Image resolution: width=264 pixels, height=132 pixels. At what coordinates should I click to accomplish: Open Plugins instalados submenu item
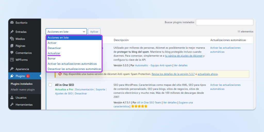(x=22, y=84)
